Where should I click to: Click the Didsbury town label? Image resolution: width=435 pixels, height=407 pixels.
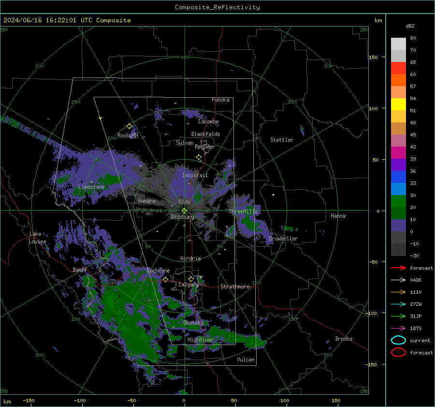tap(182, 217)
